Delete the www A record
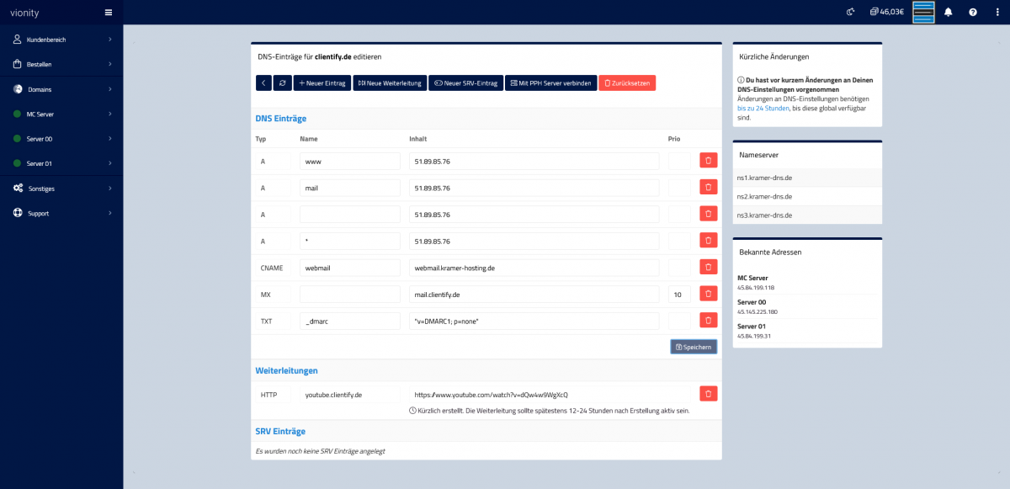Viewport: 1010px width, 489px height. (708, 161)
